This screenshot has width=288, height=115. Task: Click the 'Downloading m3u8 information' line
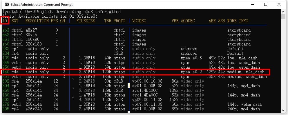(x=61, y=12)
